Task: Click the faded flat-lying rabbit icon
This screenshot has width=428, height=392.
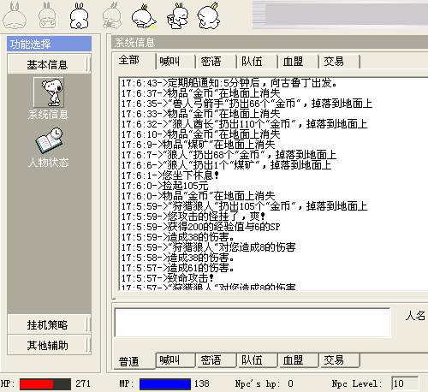Action: (15, 15)
